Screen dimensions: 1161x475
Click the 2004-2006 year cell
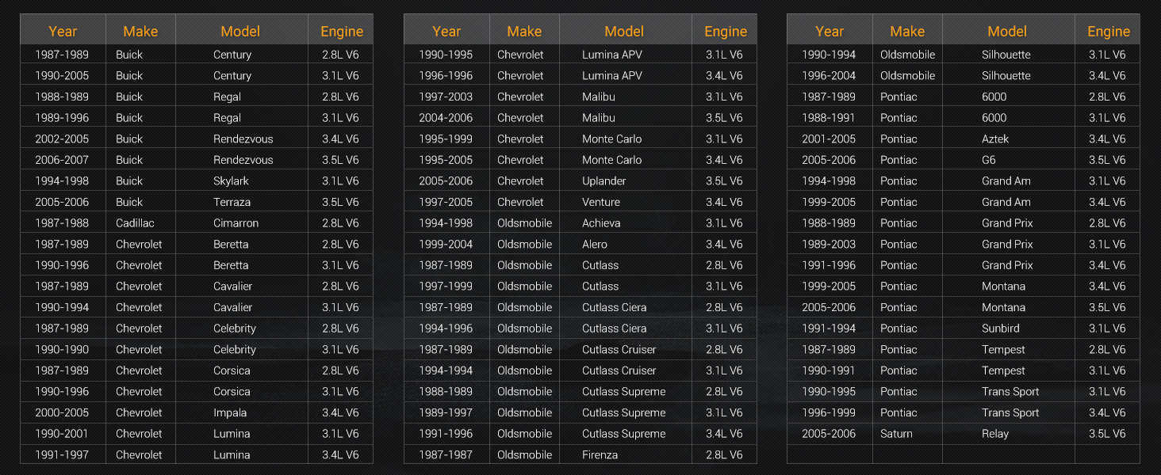pyautogui.click(x=446, y=118)
